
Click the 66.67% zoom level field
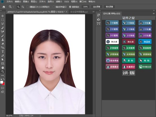click(9, 116)
